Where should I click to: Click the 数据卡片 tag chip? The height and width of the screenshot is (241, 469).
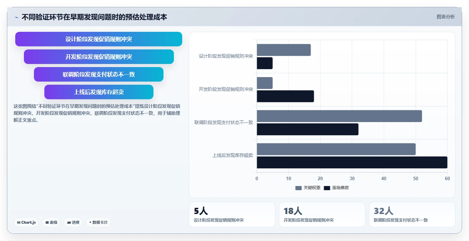tap(98, 222)
